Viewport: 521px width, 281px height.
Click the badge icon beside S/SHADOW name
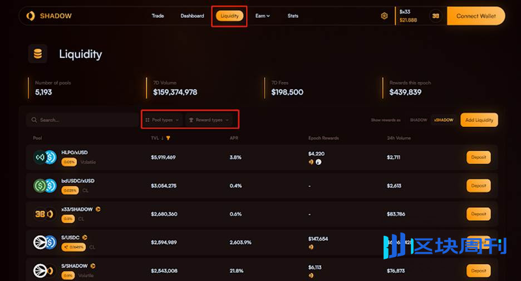[x=93, y=266]
